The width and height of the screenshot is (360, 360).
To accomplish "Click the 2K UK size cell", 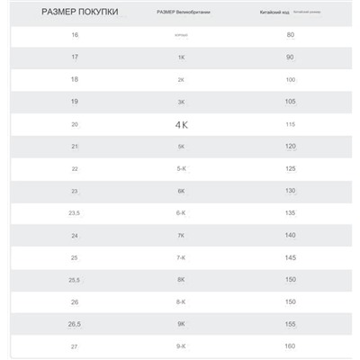I will coord(181,80).
